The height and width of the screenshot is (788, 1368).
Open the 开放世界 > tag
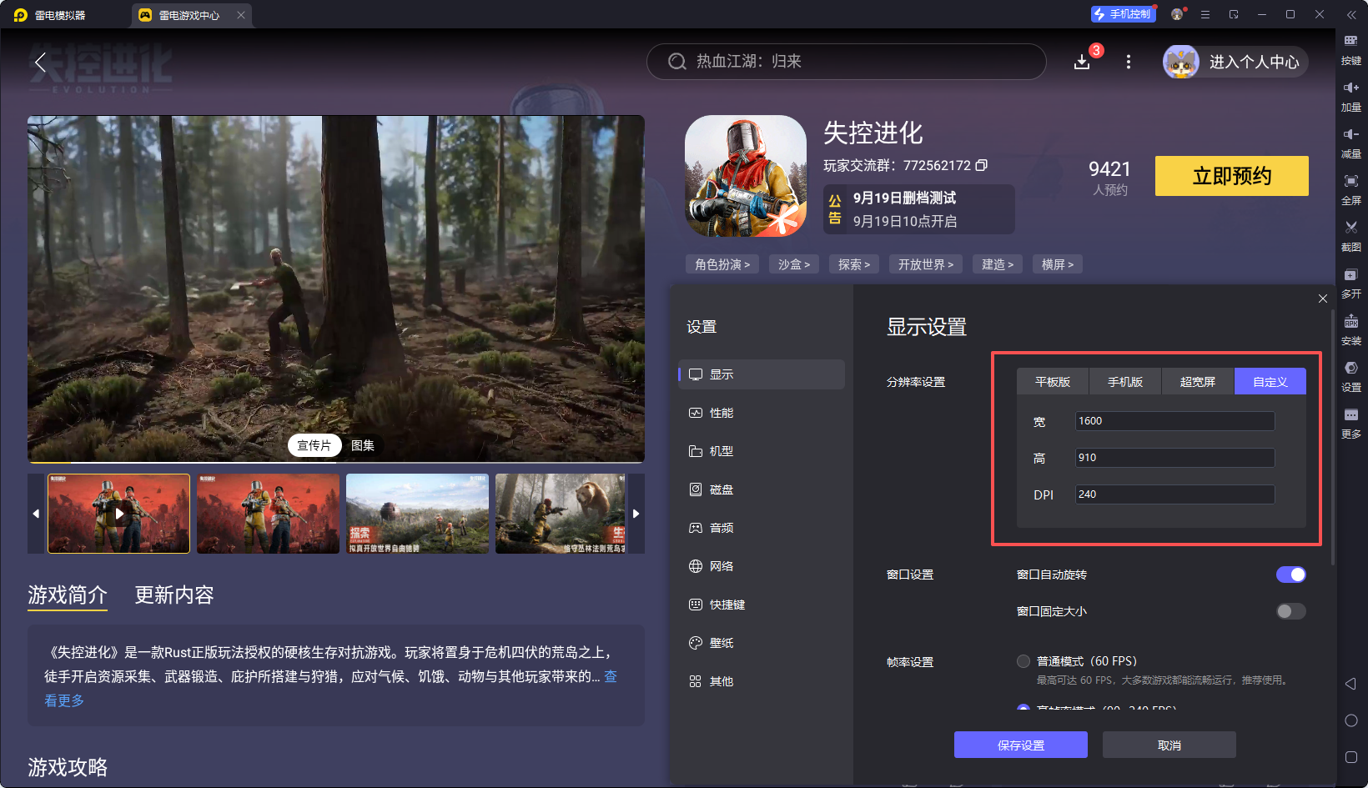tap(926, 264)
